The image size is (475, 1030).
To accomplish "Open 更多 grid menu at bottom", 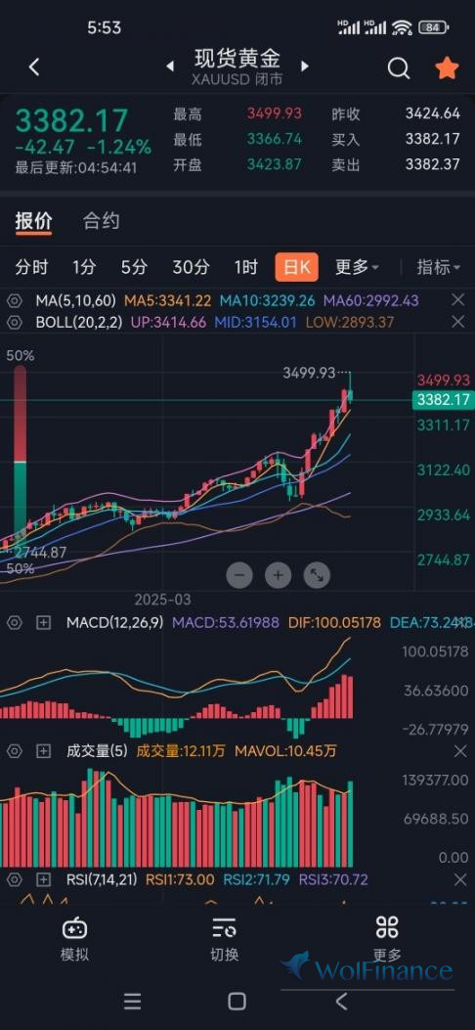I will click(387, 938).
